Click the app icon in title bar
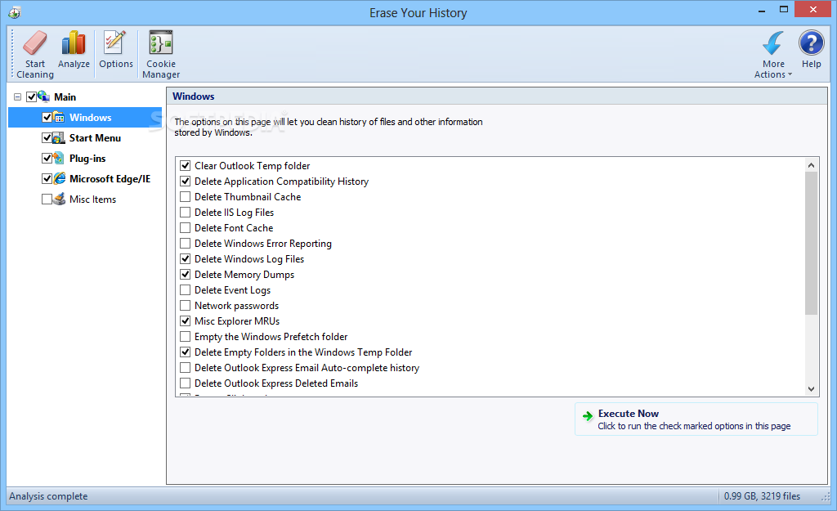This screenshot has width=837, height=511. pos(15,12)
